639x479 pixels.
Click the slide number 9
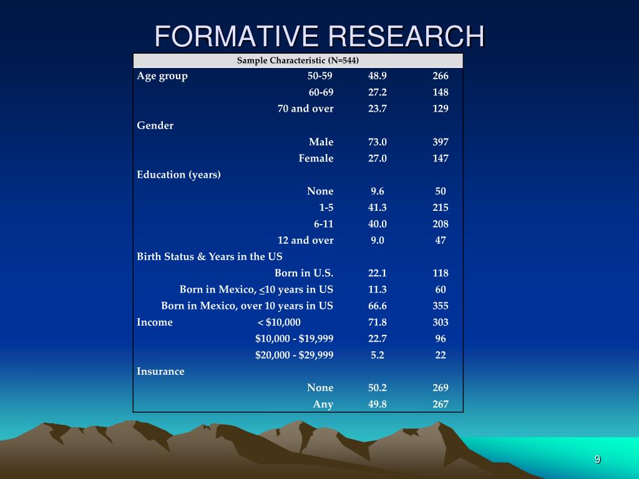[x=597, y=460]
